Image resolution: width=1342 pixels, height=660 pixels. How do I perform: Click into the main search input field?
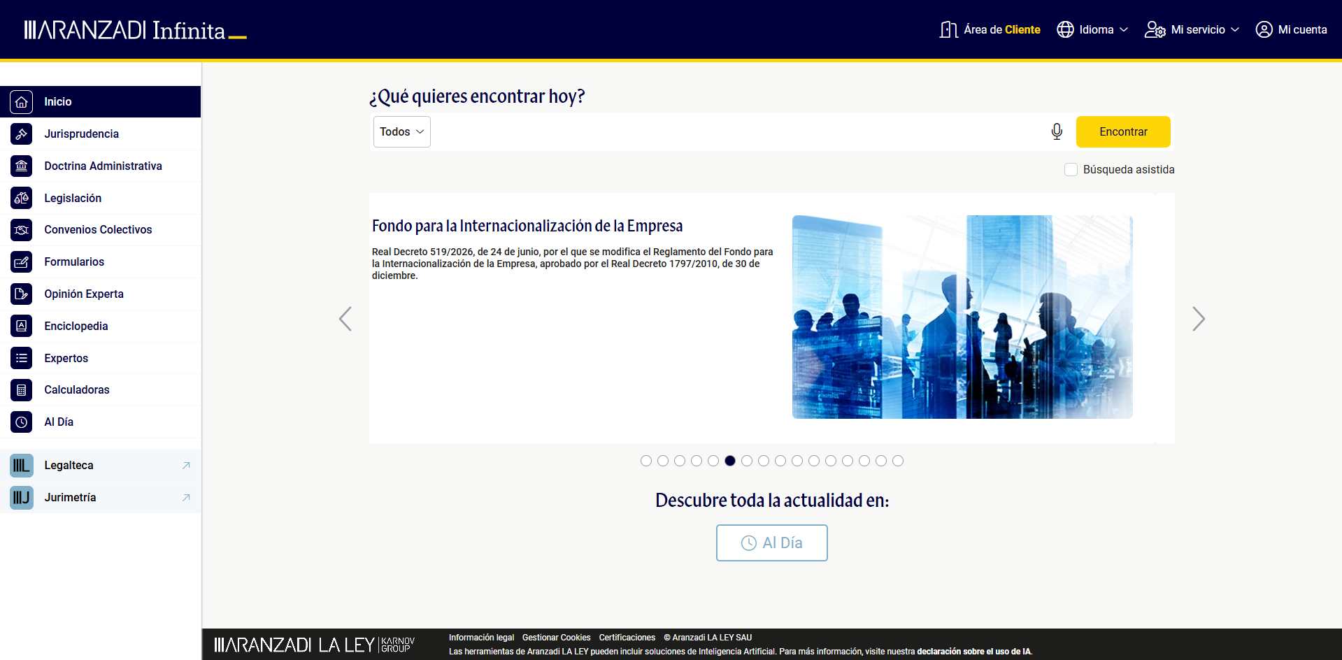[738, 131]
